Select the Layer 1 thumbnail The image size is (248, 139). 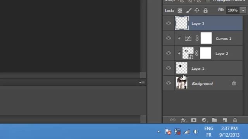click(182, 68)
